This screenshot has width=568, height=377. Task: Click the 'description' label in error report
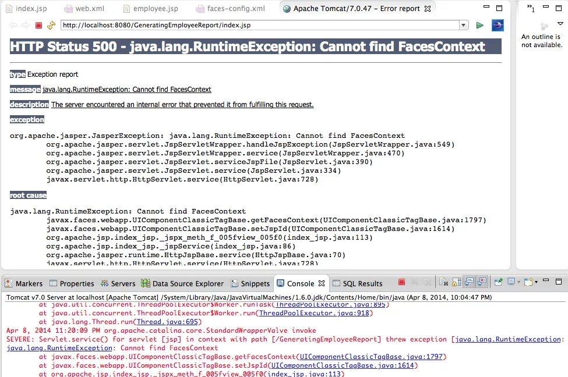pyautogui.click(x=29, y=105)
